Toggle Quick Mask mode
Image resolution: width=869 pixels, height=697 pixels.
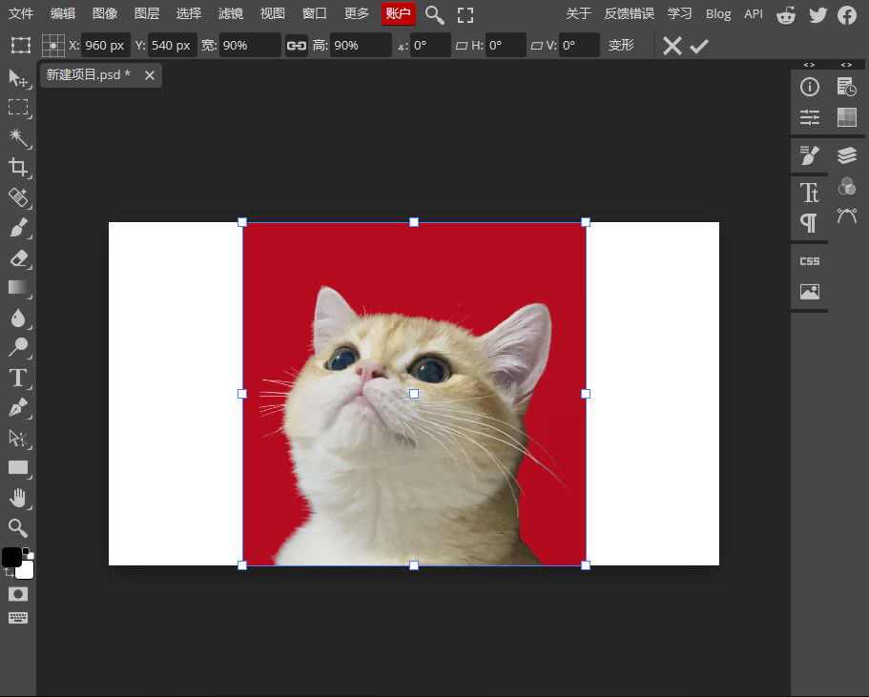point(18,594)
